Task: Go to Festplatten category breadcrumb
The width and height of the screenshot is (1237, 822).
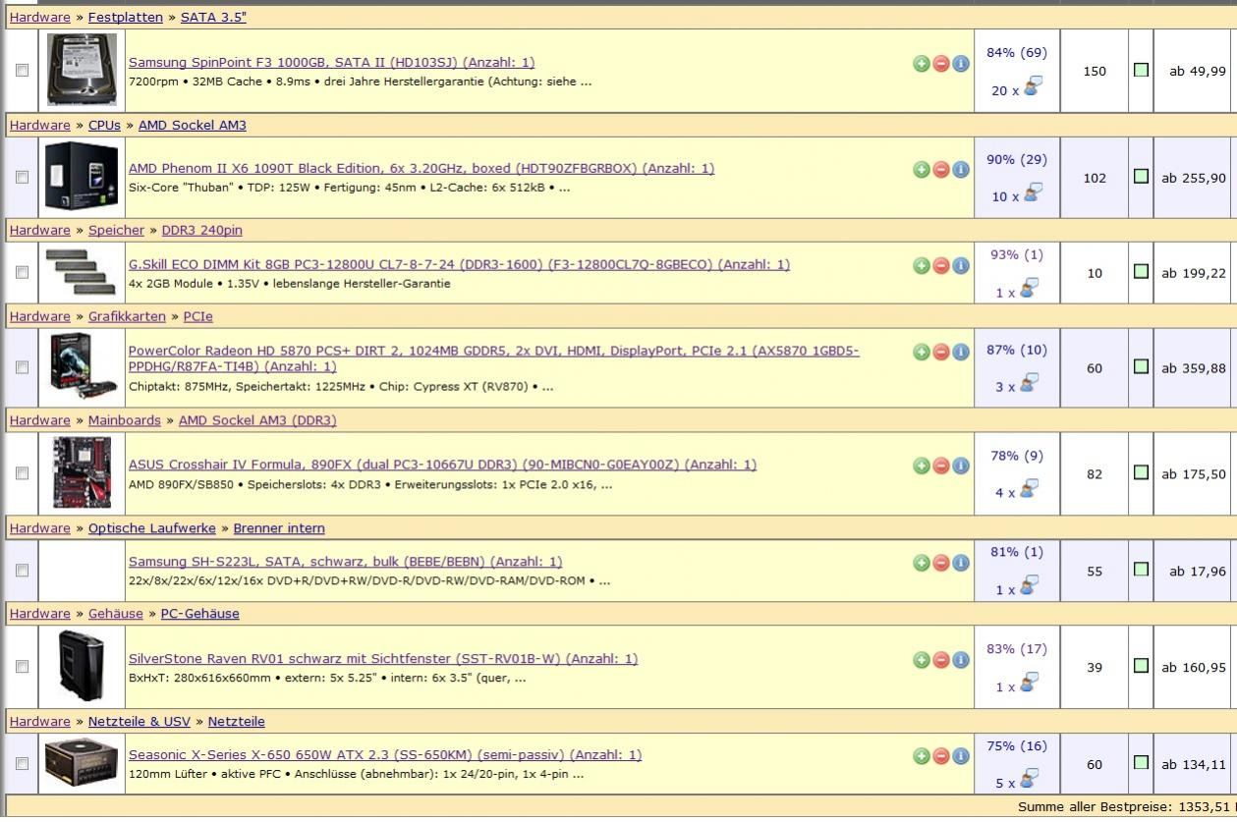Action: click(127, 18)
